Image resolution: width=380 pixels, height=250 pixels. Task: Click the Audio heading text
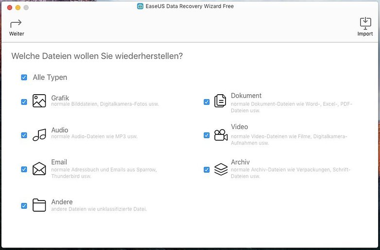pos(60,130)
